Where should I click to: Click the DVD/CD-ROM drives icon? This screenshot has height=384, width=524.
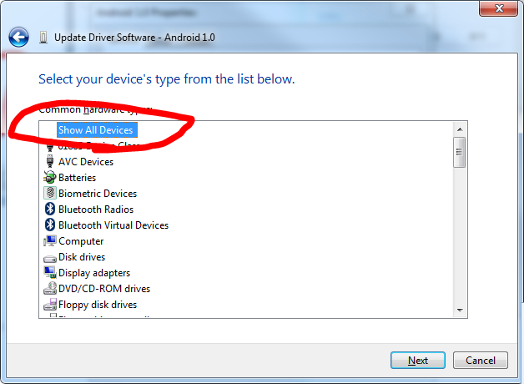tap(50, 288)
